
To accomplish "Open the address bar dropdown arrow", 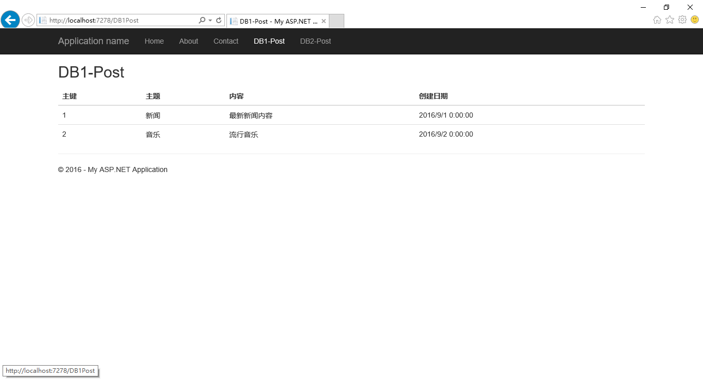I will [210, 21].
